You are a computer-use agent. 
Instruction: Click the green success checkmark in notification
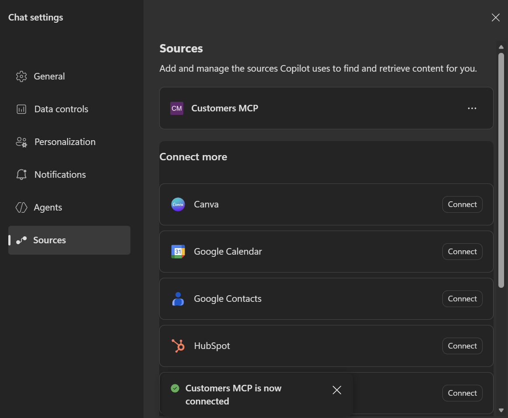pyautogui.click(x=175, y=388)
